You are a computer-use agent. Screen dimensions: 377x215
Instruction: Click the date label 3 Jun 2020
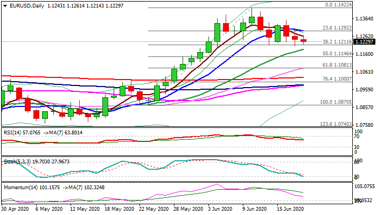[x=220, y=209]
